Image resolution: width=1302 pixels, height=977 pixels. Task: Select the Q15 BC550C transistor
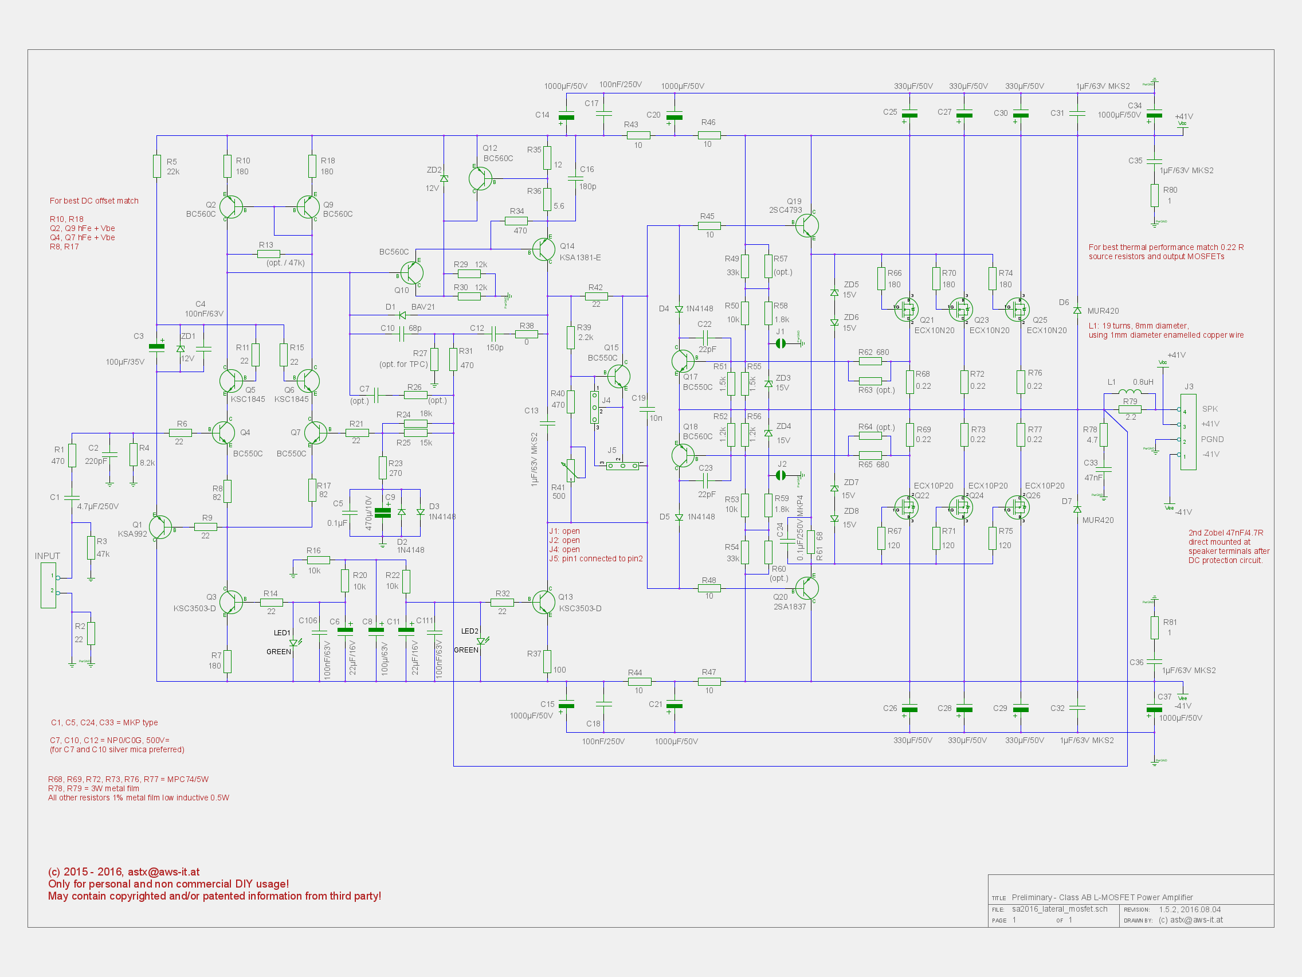click(619, 376)
